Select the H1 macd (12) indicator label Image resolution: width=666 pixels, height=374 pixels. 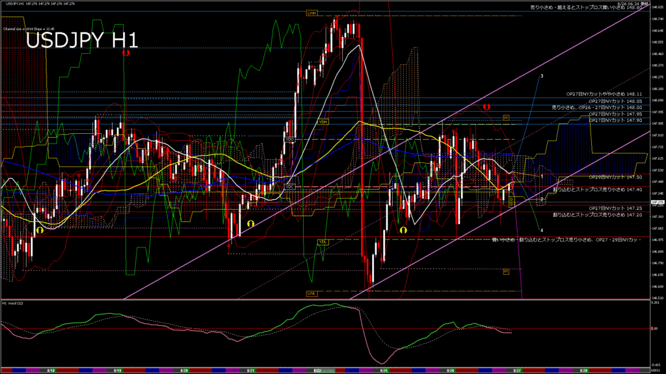(x=14, y=303)
